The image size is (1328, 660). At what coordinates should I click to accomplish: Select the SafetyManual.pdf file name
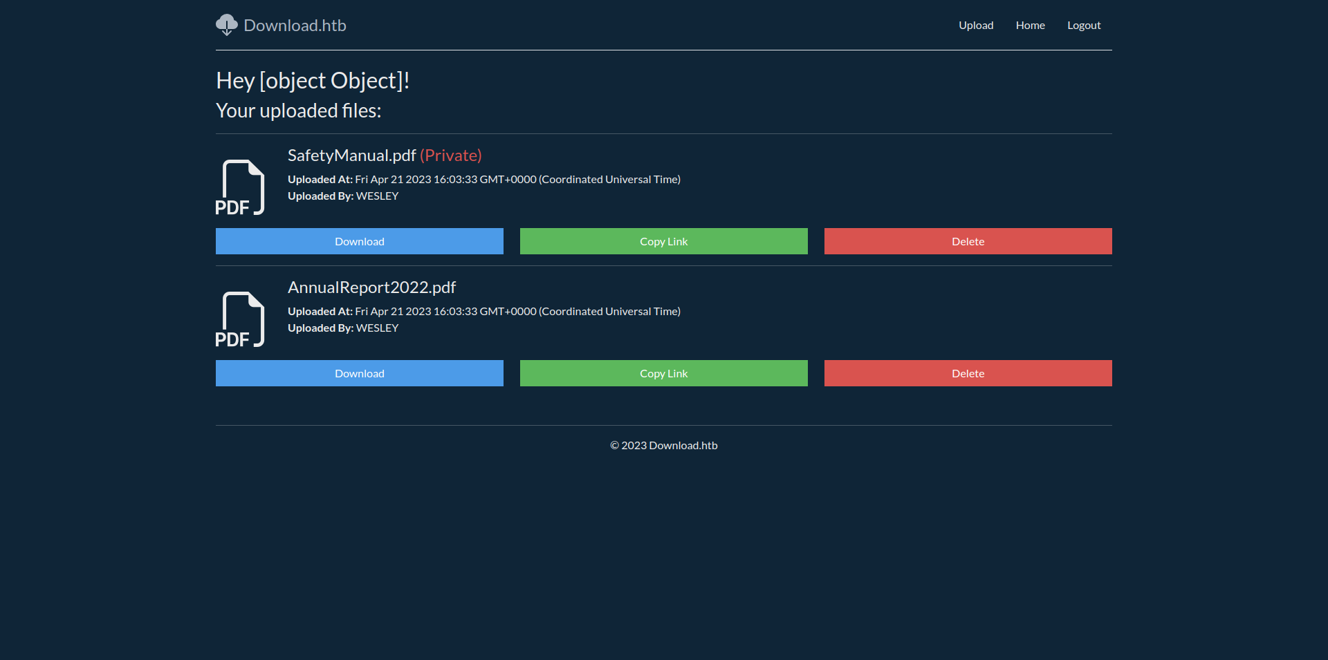point(351,155)
